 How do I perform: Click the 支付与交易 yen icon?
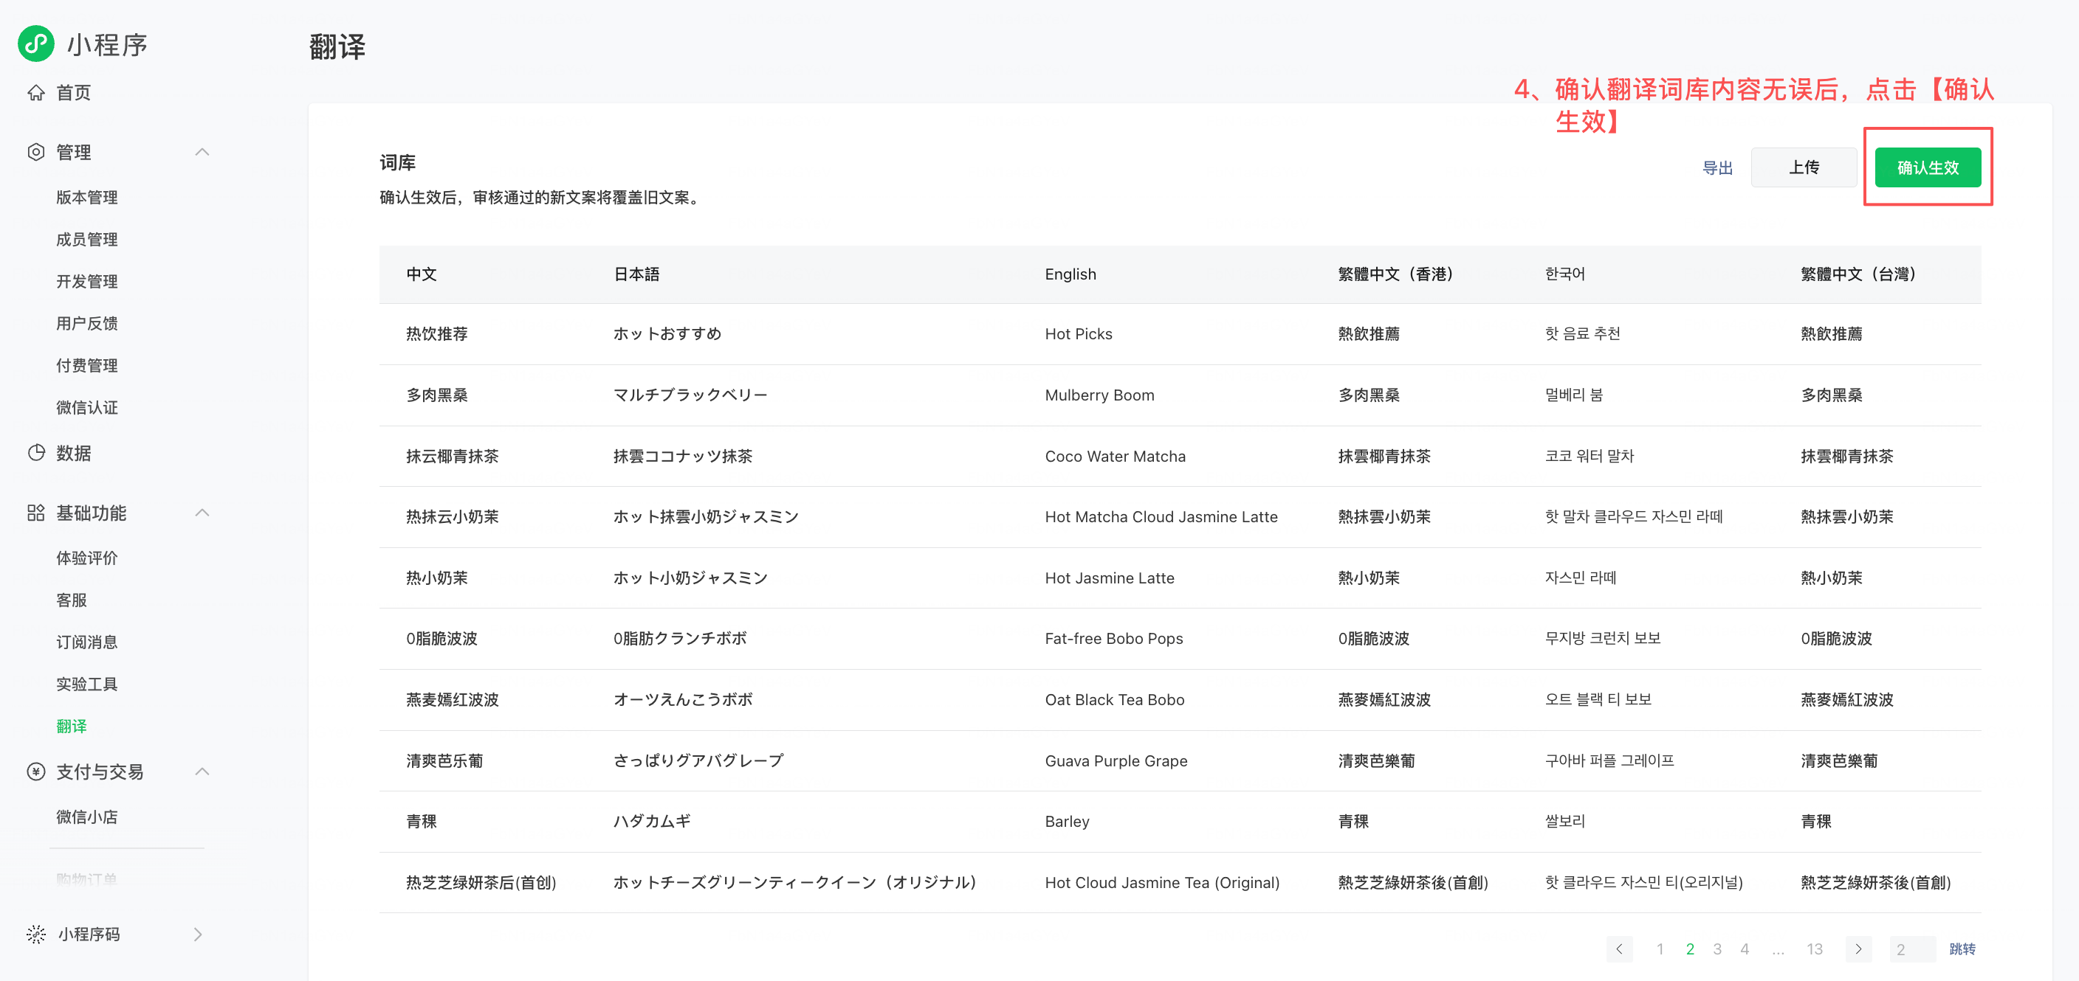pos(36,772)
